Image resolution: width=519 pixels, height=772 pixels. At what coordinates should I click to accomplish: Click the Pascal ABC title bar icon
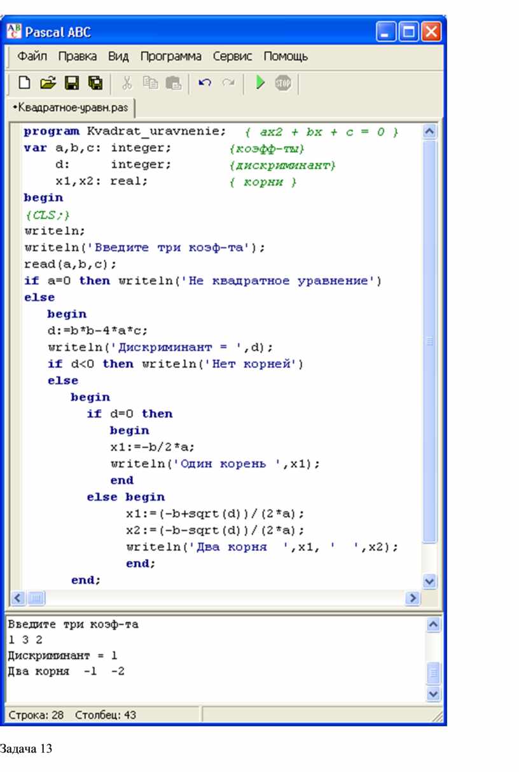click(x=15, y=31)
